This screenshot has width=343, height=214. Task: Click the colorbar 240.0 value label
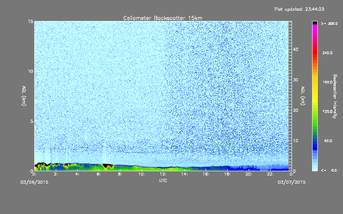328,53
